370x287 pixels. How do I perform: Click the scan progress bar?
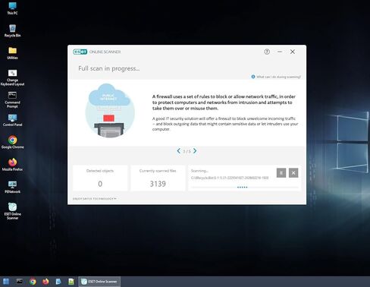click(244, 188)
